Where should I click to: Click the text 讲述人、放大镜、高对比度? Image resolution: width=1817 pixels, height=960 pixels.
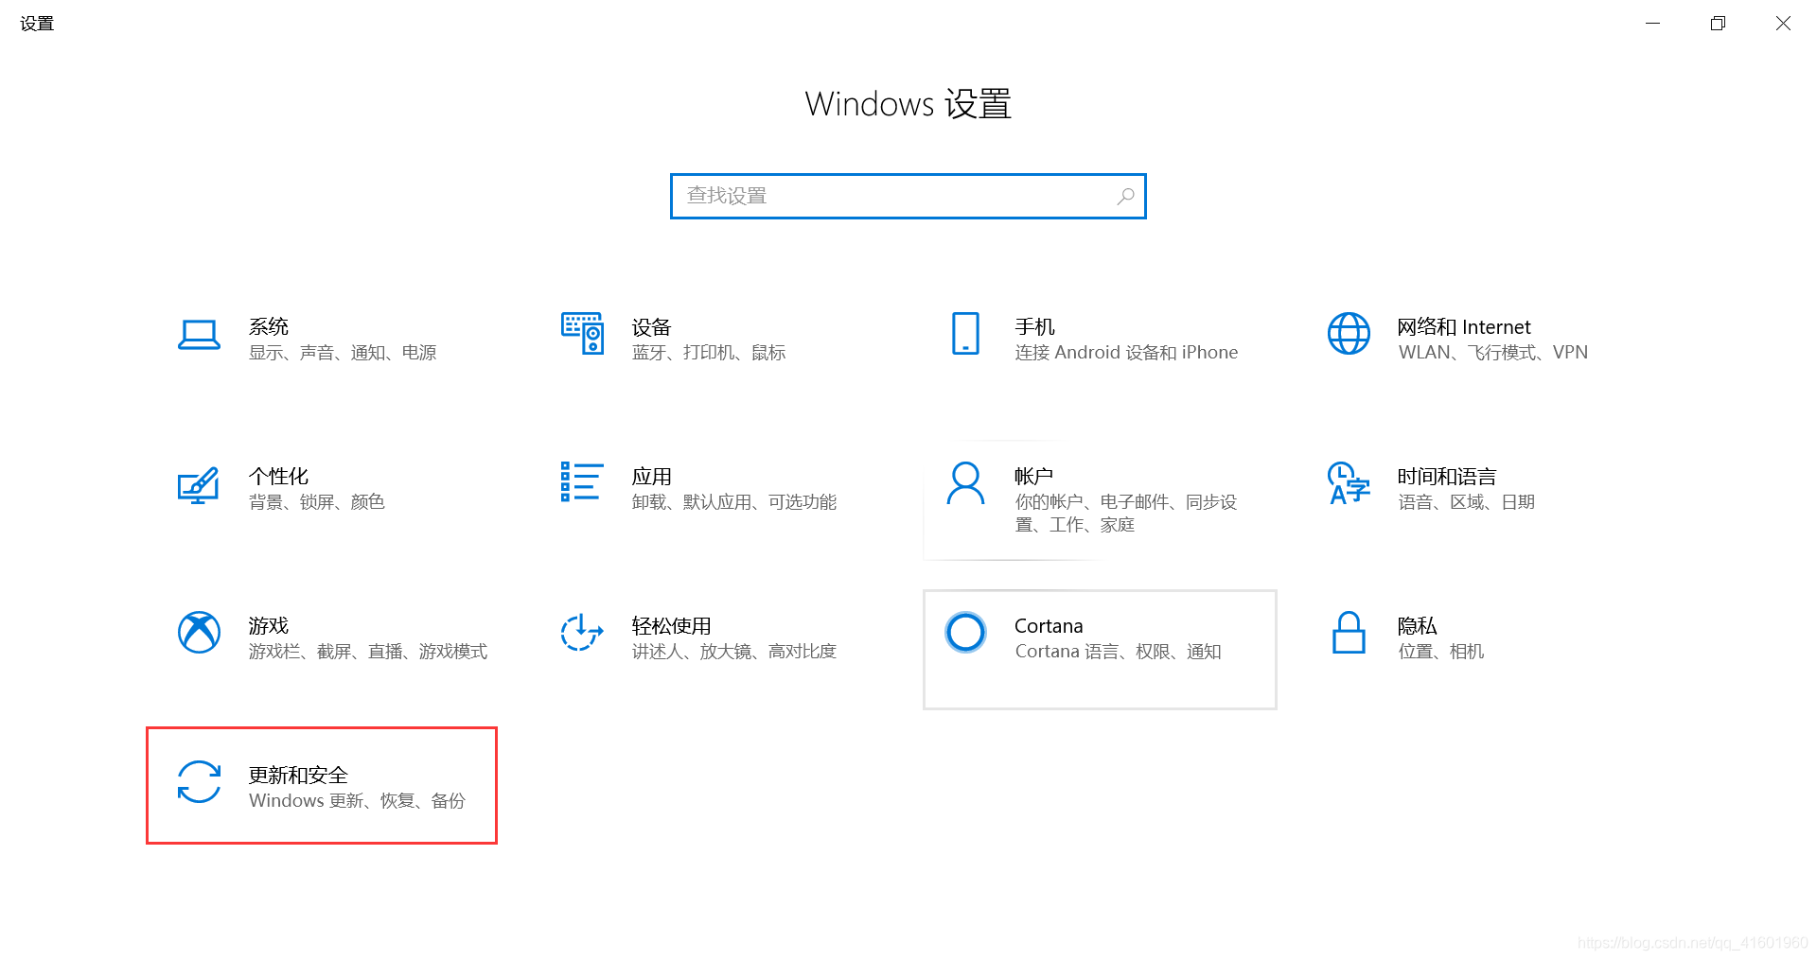(734, 651)
